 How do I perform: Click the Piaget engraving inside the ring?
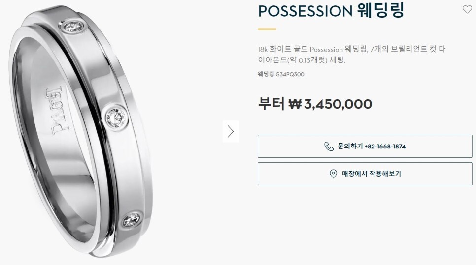pyautogui.click(x=58, y=111)
